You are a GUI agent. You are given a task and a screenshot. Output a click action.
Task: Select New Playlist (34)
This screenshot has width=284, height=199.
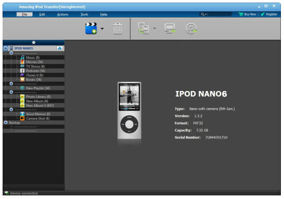click(x=38, y=88)
